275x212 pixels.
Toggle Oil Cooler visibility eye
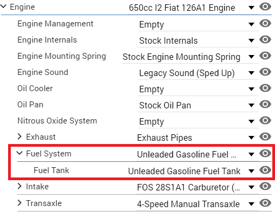coord(265,88)
